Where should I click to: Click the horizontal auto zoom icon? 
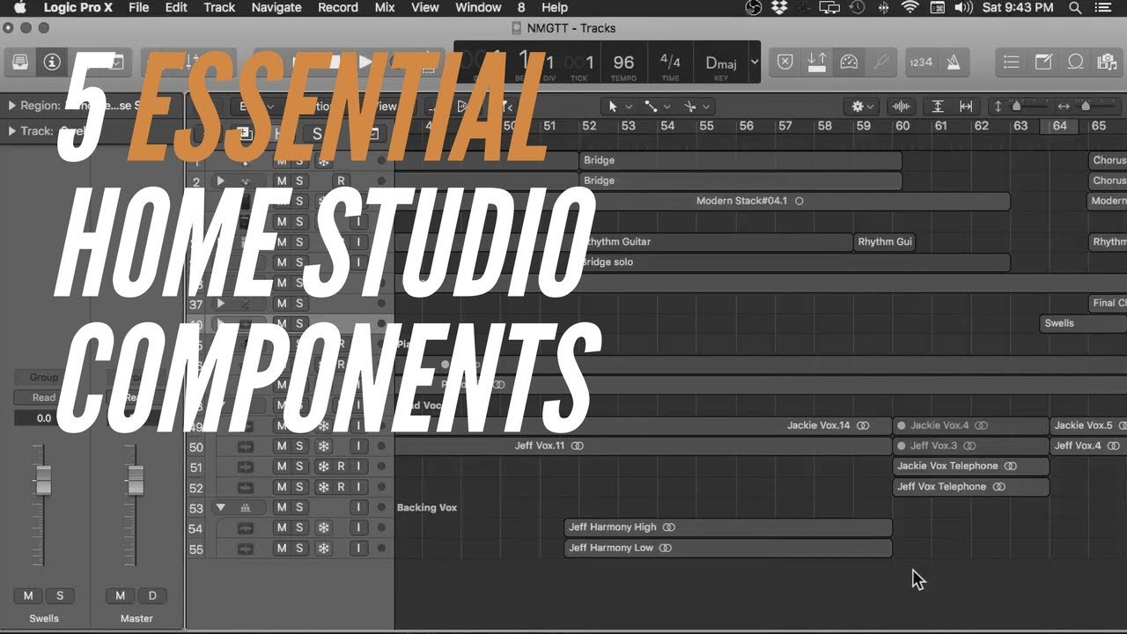tap(966, 106)
